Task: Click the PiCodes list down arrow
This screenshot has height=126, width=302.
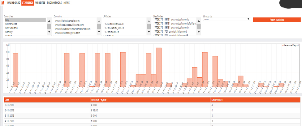Action: 149,32
